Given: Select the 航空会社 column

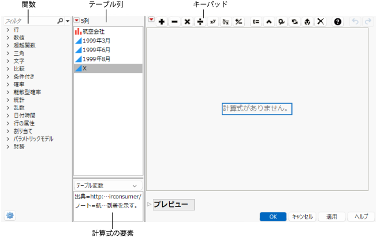Looking at the screenshot, I should (x=108, y=32).
